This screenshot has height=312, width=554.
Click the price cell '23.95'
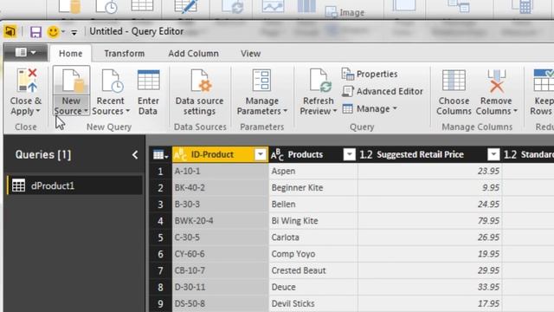[429, 172]
